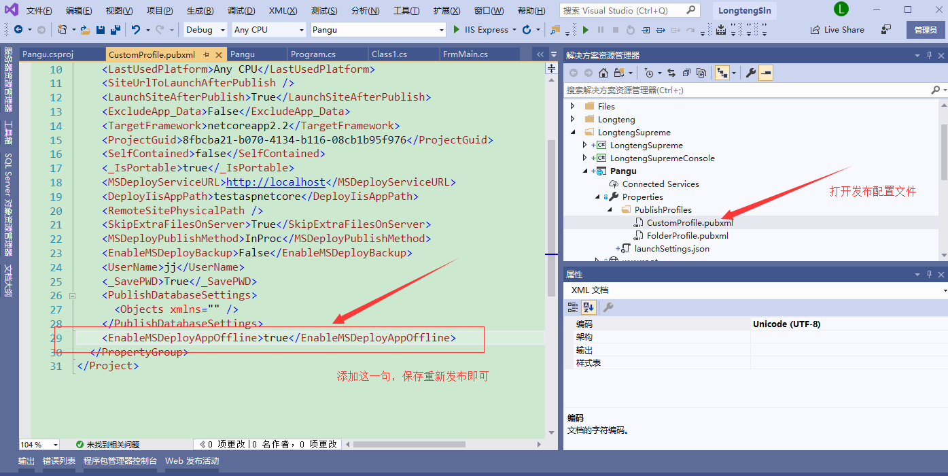948x476 pixels.
Task: Click the Visual Studio search magnifier icon
Action: click(x=690, y=10)
